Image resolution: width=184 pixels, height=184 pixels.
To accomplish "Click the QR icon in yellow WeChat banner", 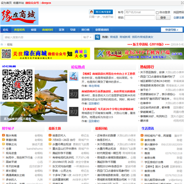I will click(6, 54).
